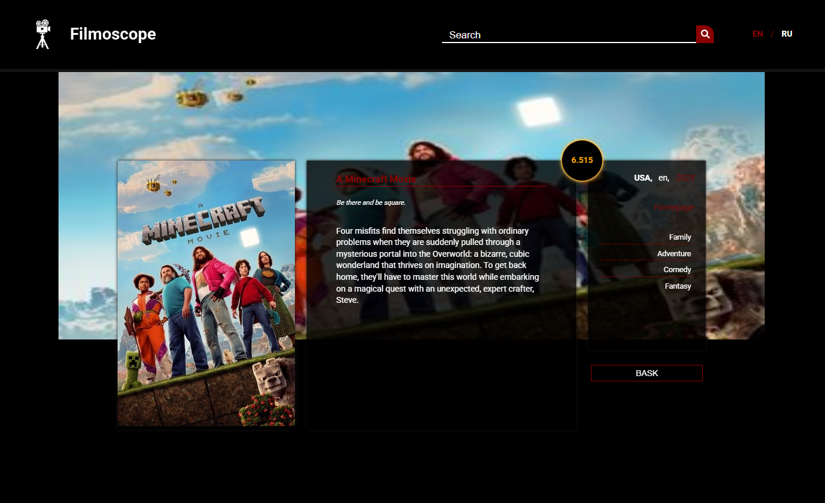Click the plot overview starting 'Four misfits find'
Screen dimensions: 825x503
click(437, 265)
